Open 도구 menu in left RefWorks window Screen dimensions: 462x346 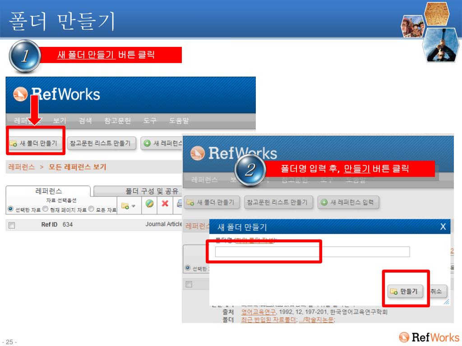tap(150, 121)
